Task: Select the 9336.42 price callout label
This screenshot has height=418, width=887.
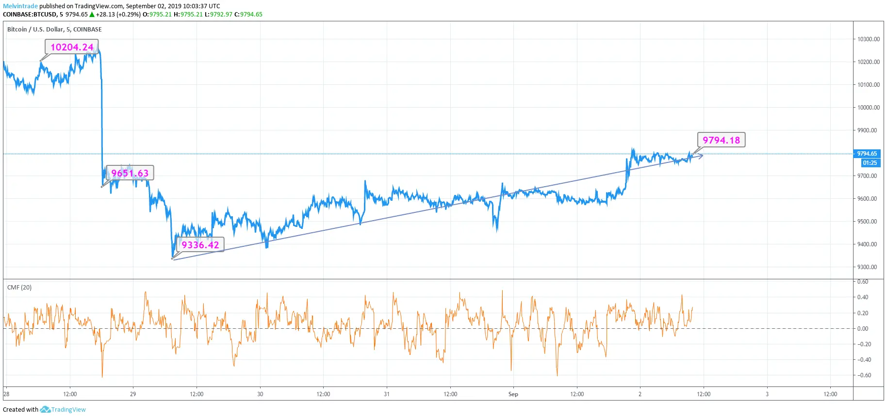Action: click(200, 245)
